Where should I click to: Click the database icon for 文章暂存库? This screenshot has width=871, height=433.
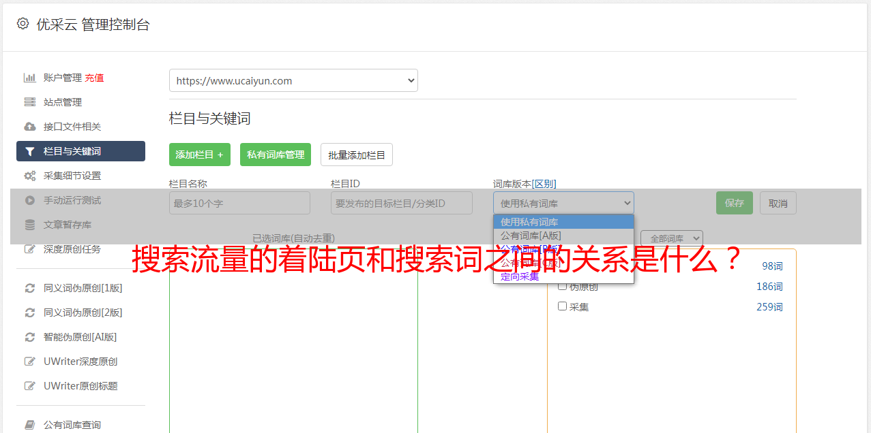[29, 225]
